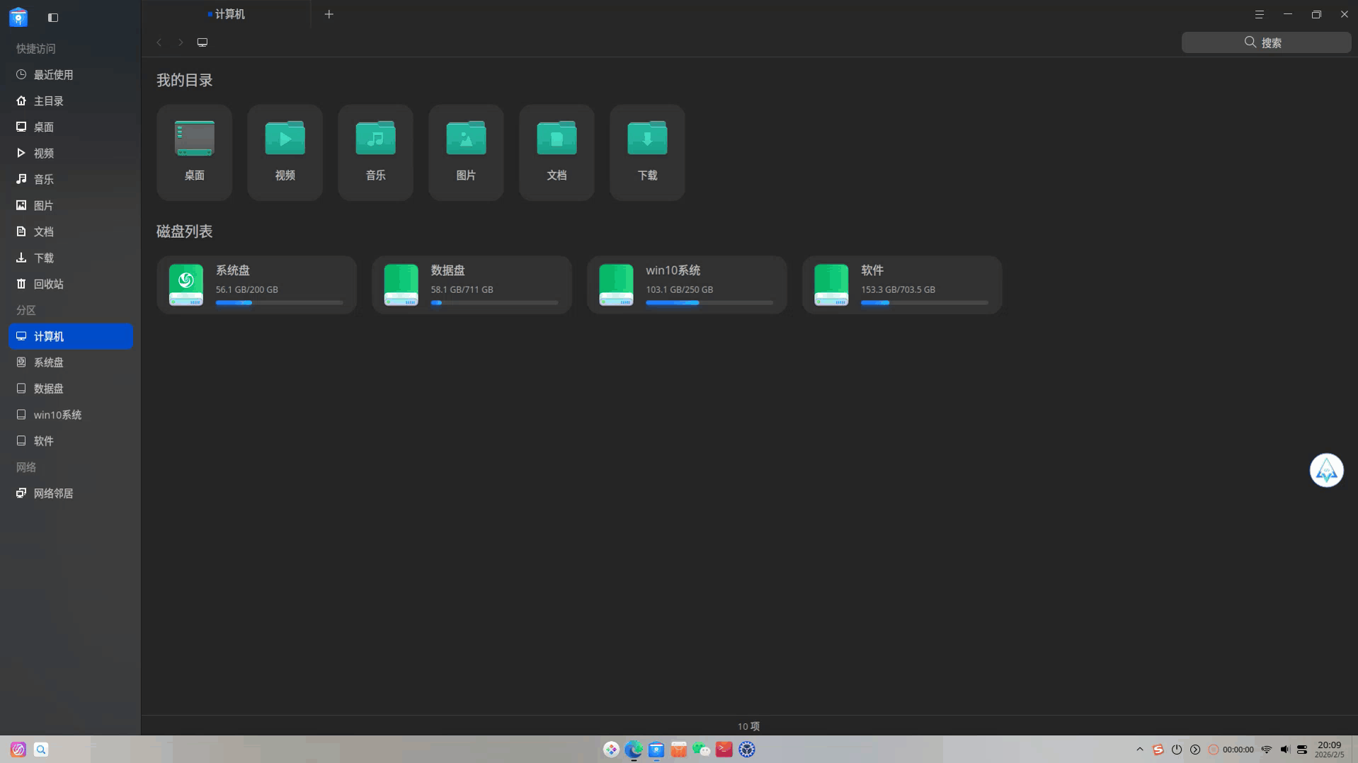1358x763 pixels.
Task: Open 回收站 trash in the sidebar
Action: (70, 284)
